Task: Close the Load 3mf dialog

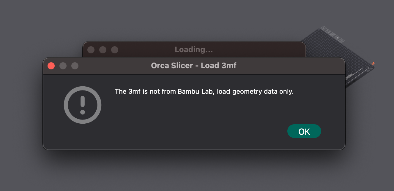Action: click(51, 66)
